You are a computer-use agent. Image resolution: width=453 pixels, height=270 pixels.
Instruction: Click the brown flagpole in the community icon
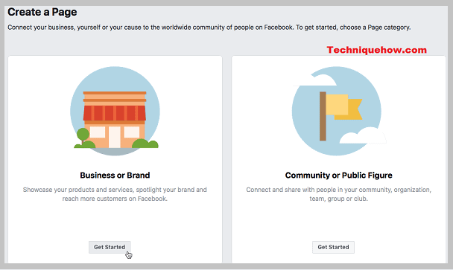(x=323, y=116)
